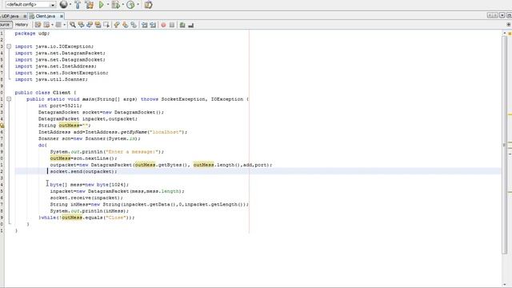
Task: Toggle Highlight Search icon
Action: pos(98,25)
